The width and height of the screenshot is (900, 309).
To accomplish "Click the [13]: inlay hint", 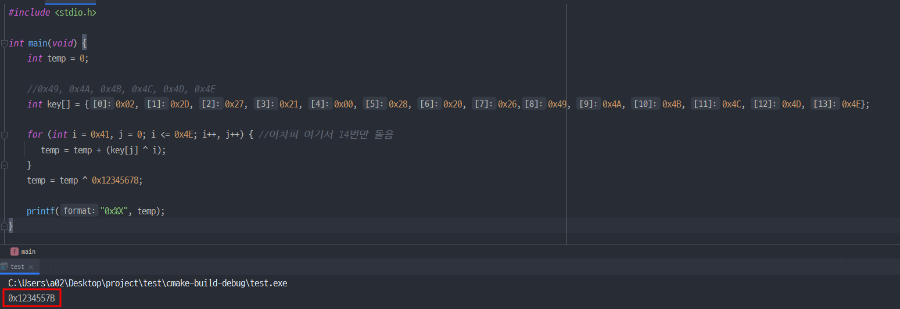I will 825,104.
